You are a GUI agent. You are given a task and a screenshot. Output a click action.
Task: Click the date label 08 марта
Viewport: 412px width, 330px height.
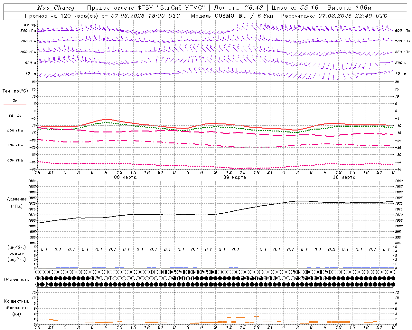[125, 177]
